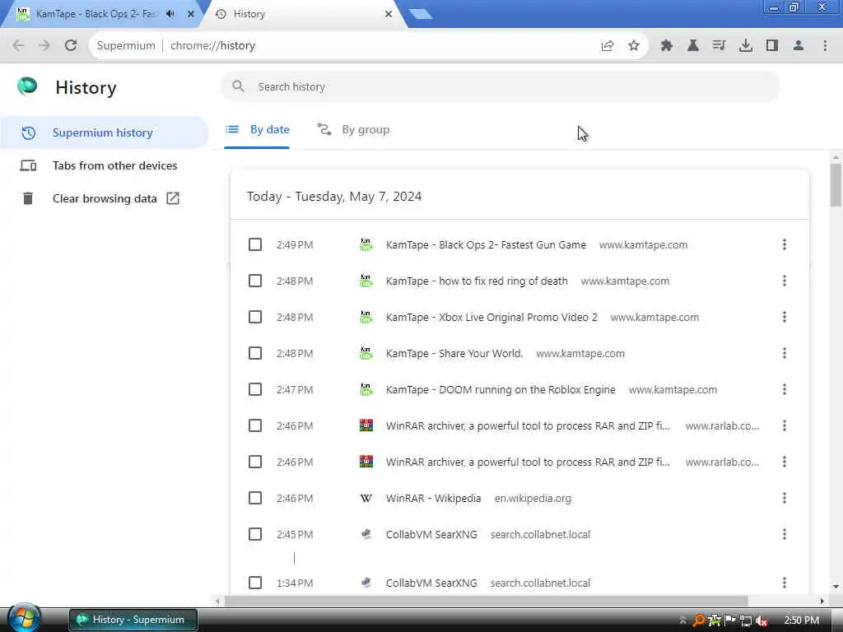
Task: Click the address bar showing chrome://history
Action: click(344, 46)
